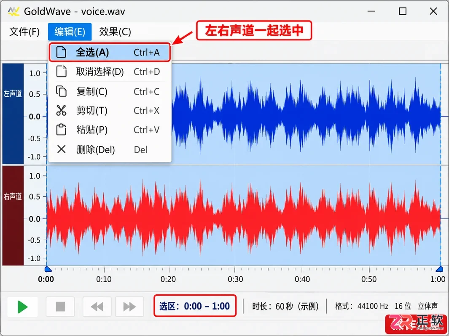This screenshot has width=449, height=336.
Task: Choose 粘贴(P) menu entry
Action: coord(110,130)
